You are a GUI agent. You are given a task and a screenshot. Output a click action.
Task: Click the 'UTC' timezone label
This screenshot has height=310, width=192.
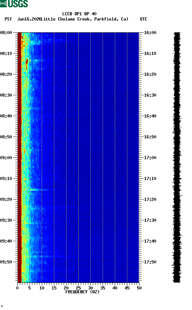[144, 19]
